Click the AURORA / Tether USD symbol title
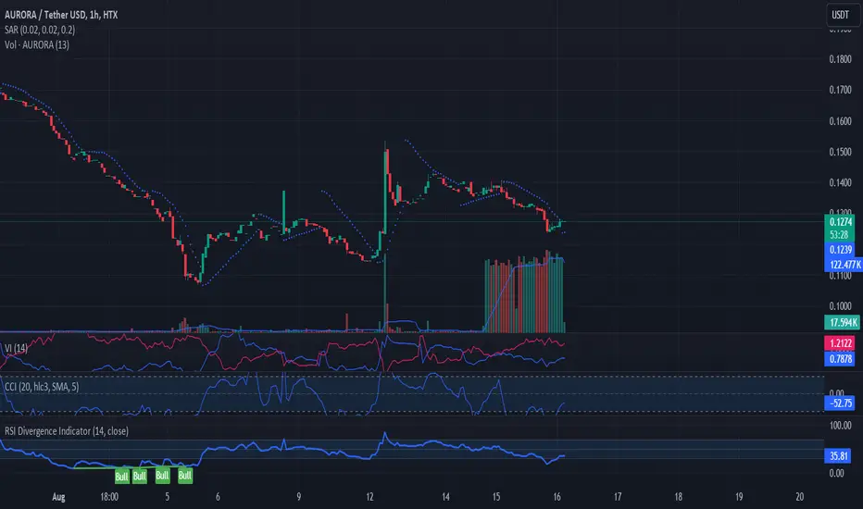The width and height of the screenshot is (863, 509). coord(61,15)
